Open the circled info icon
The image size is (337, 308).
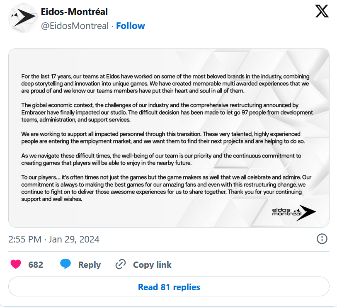click(322, 239)
